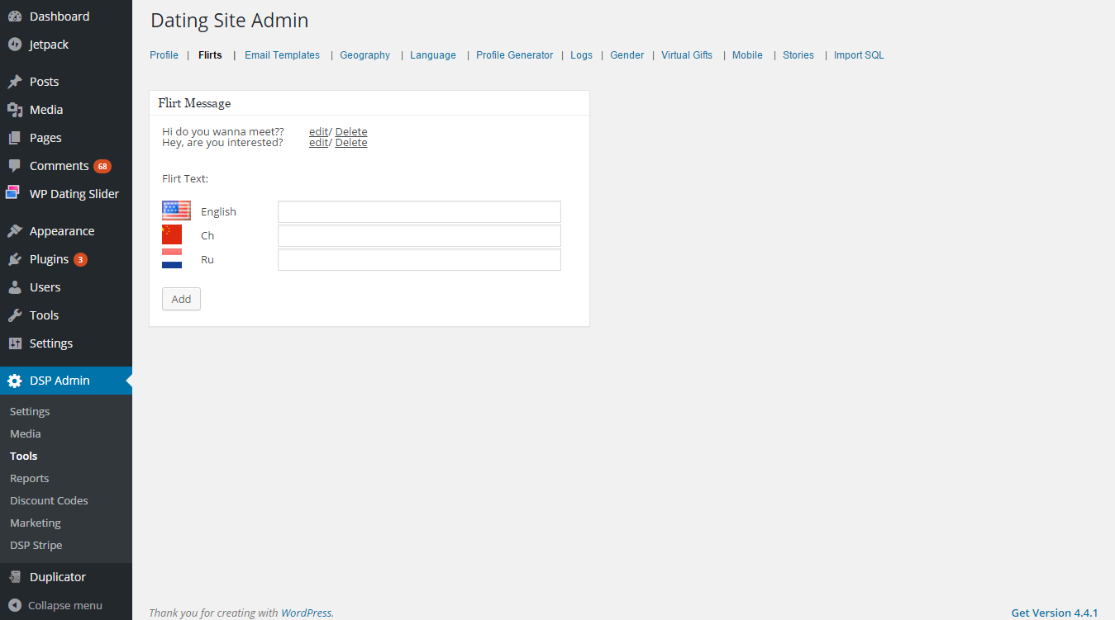Screen dimensions: 1115x620
Task: Open the Geography tab
Action: point(365,55)
